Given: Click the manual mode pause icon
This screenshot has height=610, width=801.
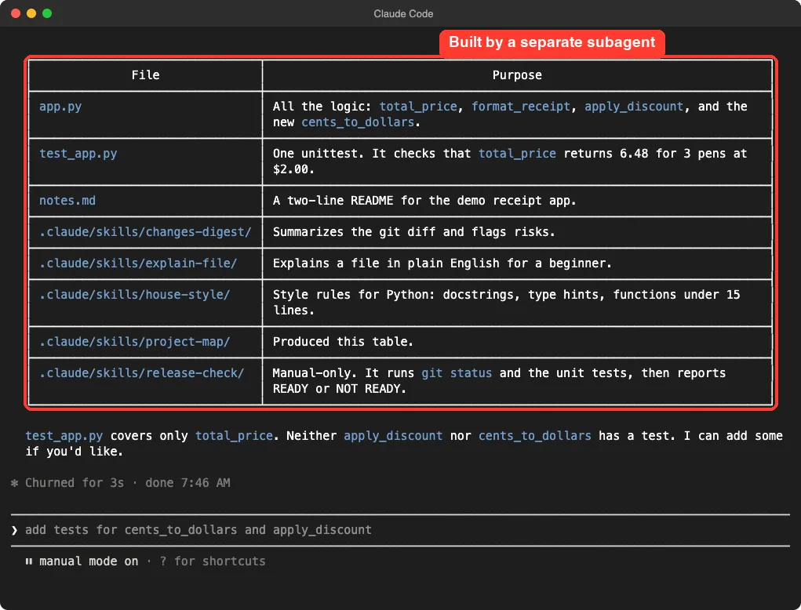Looking at the screenshot, I should point(28,561).
